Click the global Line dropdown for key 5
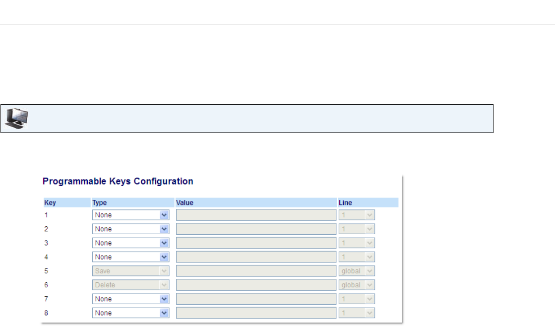 (x=357, y=271)
